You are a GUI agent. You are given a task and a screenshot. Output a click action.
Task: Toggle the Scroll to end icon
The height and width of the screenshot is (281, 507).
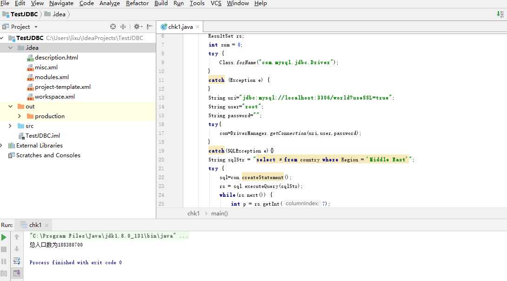17,273
